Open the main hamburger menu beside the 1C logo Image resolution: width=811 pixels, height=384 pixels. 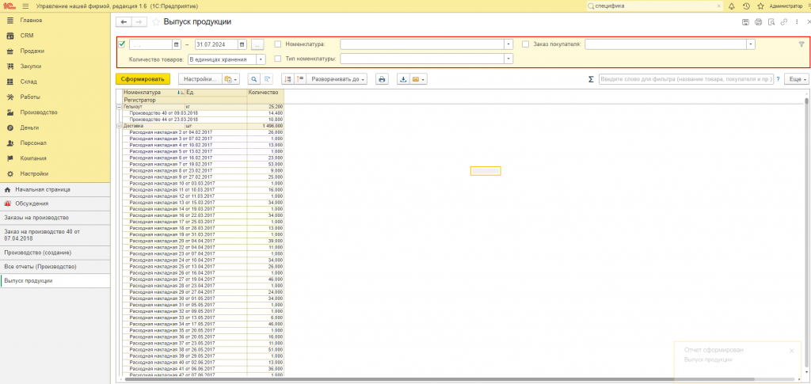tap(25, 6)
